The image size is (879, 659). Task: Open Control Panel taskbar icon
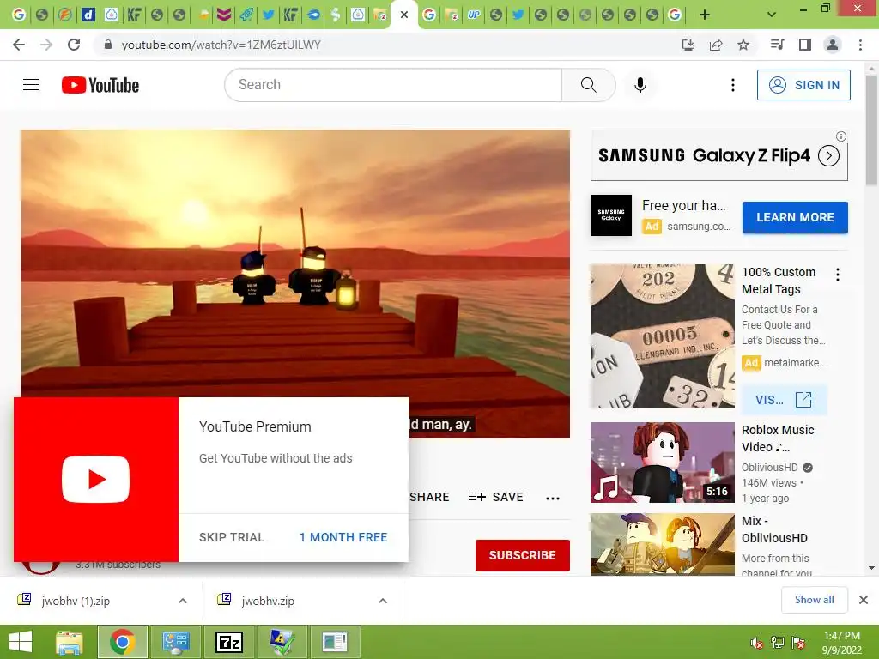pyautogui.click(x=175, y=642)
